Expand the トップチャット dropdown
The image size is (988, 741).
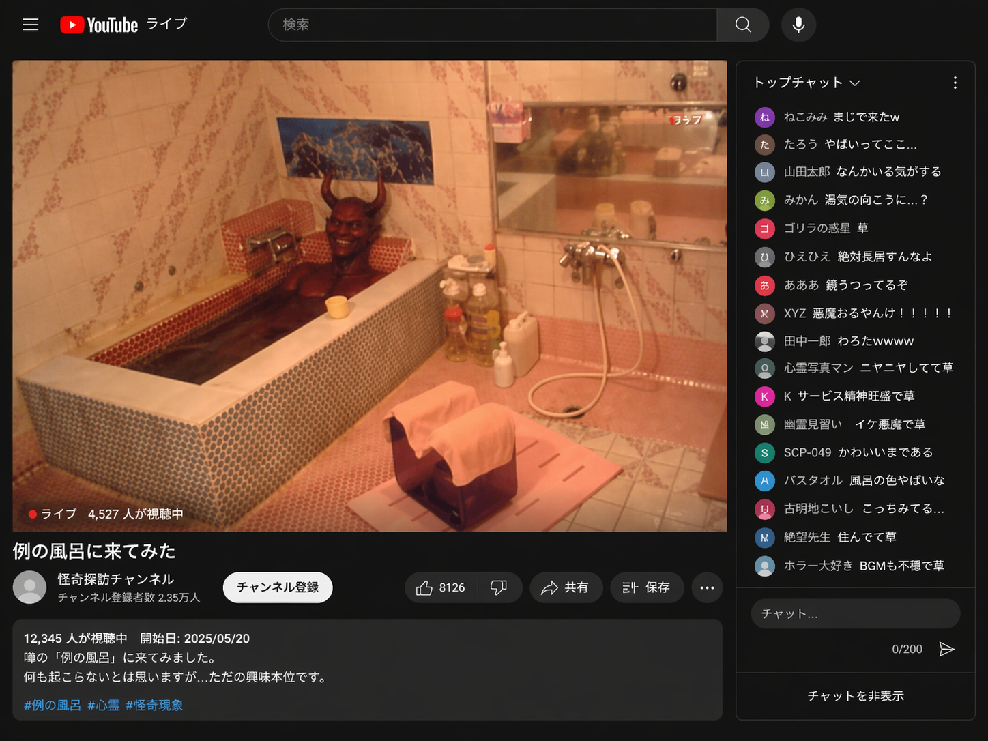click(807, 83)
